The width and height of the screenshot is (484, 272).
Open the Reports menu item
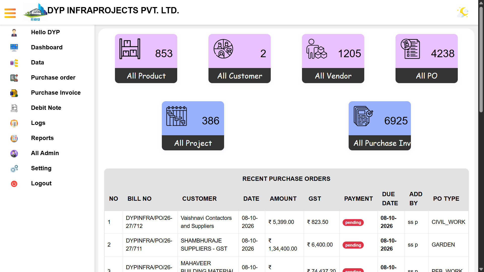[x=42, y=138]
